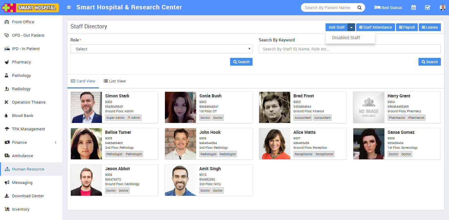The image size is (449, 220).
Task: Open the Pharmacy module in the sidebar
Action: pos(21,62)
